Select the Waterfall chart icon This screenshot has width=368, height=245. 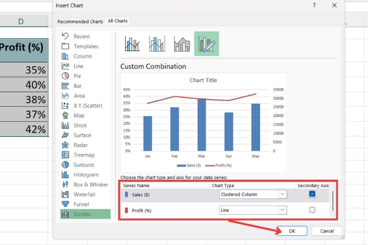pyautogui.click(x=65, y=194)
